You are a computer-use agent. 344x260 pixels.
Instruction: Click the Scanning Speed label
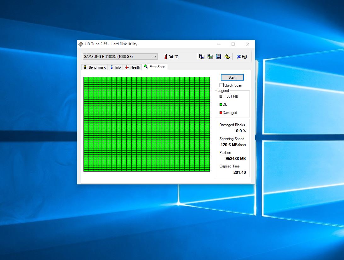pos(232,139)
